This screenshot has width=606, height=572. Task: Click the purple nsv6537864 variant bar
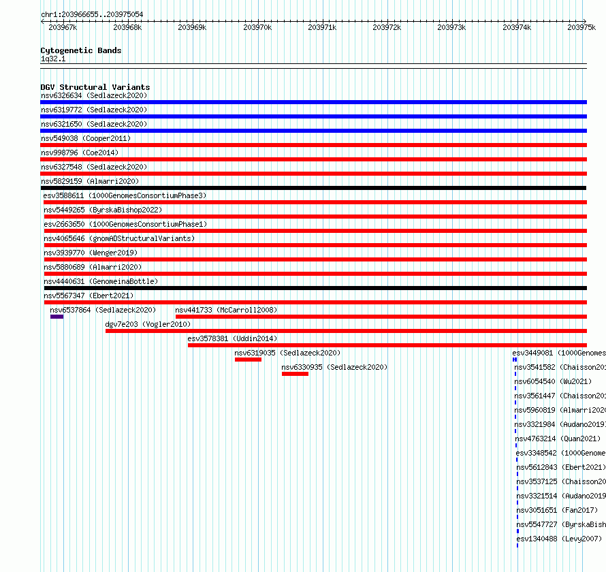tap(57, 317)
